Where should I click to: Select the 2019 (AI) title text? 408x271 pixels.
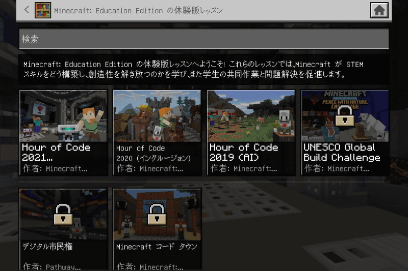[234, 158]
